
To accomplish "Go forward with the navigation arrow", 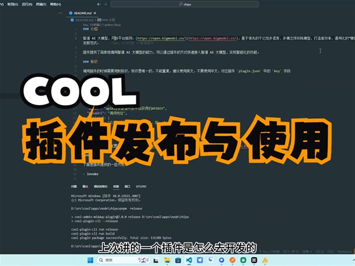I will pos(105,4).
